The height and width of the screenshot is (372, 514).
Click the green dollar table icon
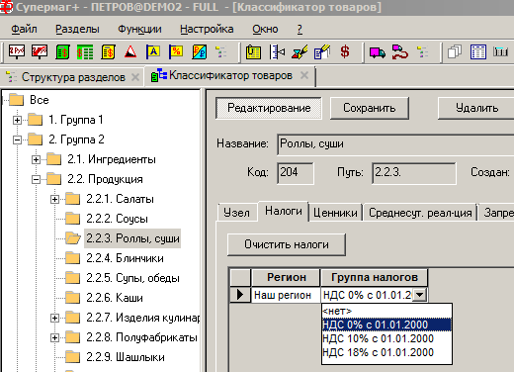coord(85,52)
